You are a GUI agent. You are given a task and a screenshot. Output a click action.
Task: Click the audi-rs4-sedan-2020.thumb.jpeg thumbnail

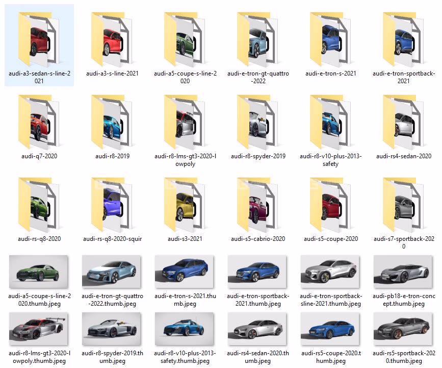pyautogui.click(x=257, y=329)
